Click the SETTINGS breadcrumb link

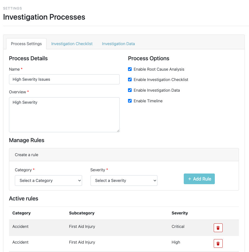click(12, 8)
